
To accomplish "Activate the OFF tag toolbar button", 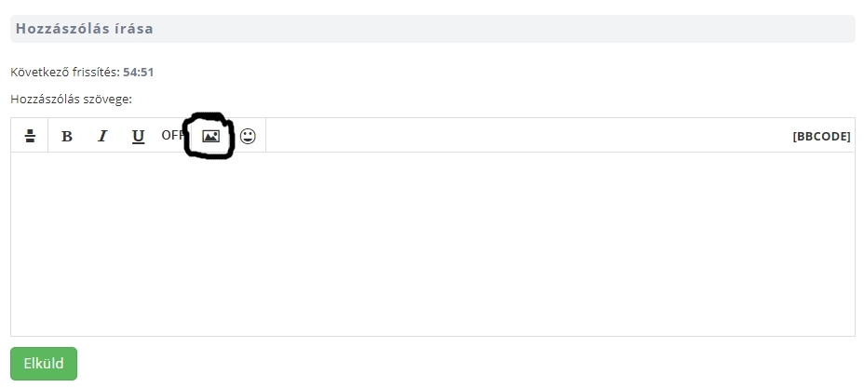I will point(172,135).
